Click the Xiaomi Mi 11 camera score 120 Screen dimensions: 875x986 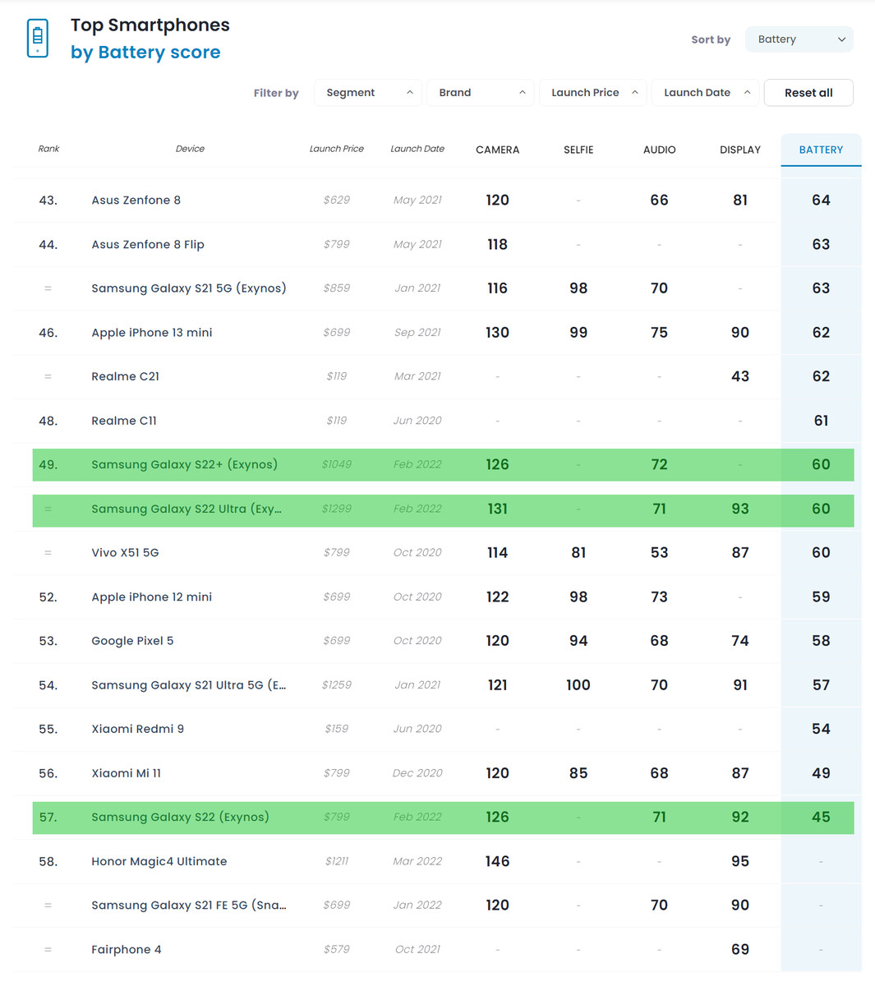(497, 773)
